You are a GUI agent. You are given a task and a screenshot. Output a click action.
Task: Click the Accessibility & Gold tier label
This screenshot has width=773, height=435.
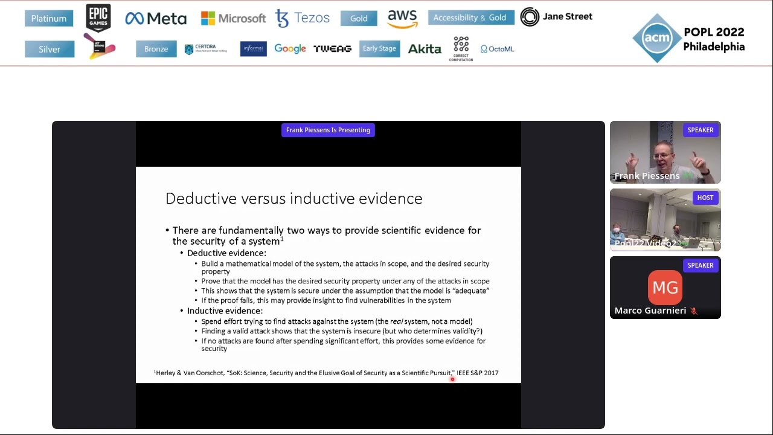click(470, 18)
